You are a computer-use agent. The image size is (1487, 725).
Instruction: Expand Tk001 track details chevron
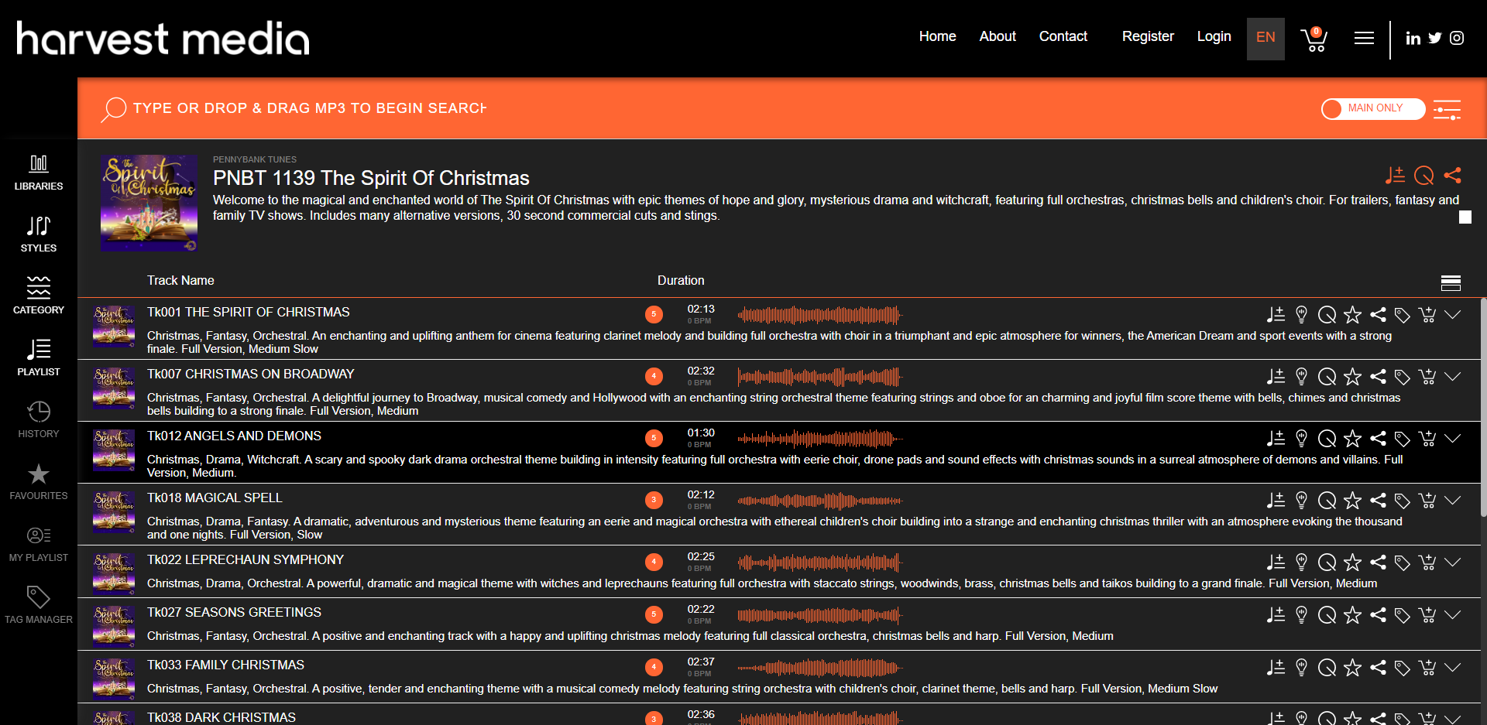[1453, 314]
